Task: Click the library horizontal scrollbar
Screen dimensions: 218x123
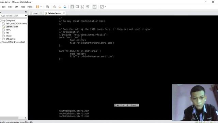Action: coord(9,118)
